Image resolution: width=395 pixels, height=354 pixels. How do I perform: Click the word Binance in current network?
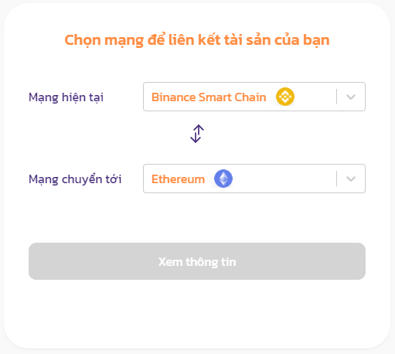[x=174, y=97]
